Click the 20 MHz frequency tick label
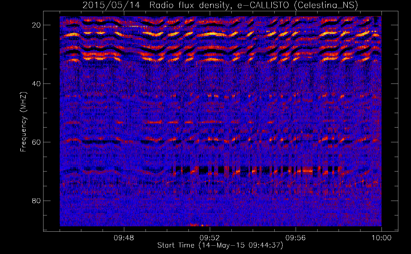Screen dimensions: 411x254 coord(37,25)
